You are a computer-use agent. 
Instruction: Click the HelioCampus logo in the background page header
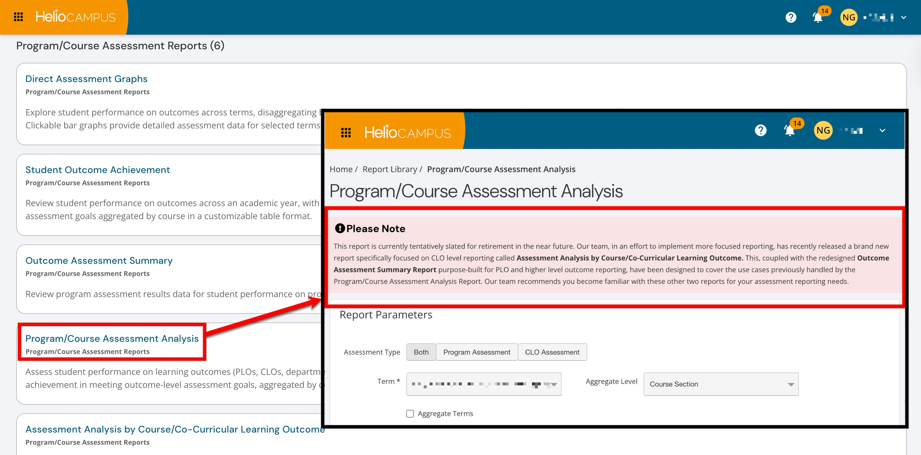(x=76, y=17)
